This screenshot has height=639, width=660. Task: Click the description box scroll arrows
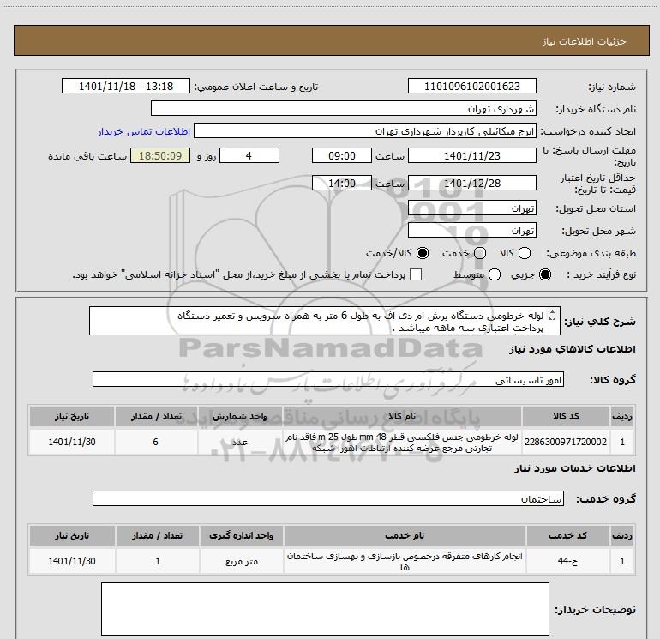553,315
